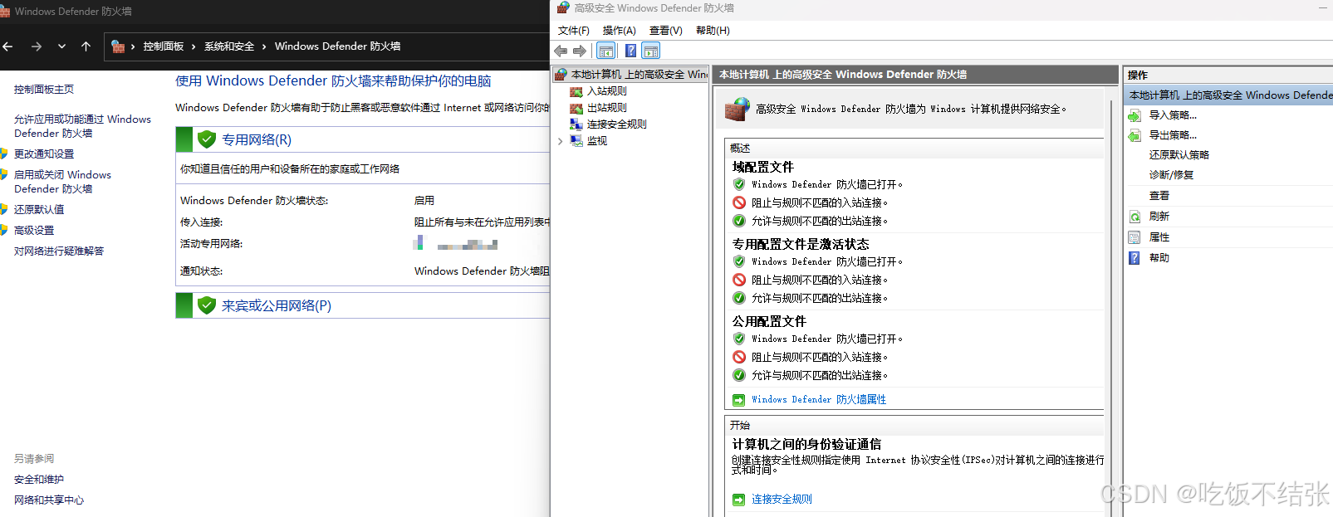Image resolution: width=1333 pixels, height=517 pixels.
Task: Click the up arrow in Control Panel navigation
Action: pos(86,46)
